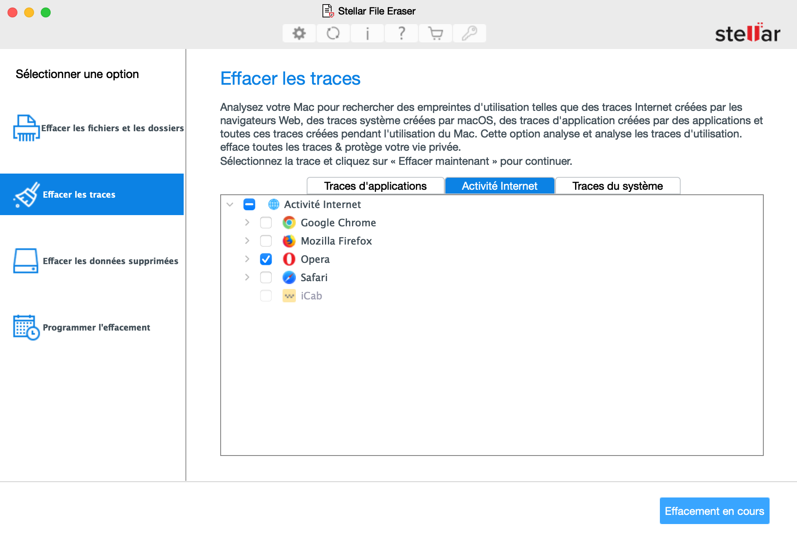This screenshot has width=797, height=539.
Task: Check the Mozilla Firefox checkbox
Action: coord(266,241)
